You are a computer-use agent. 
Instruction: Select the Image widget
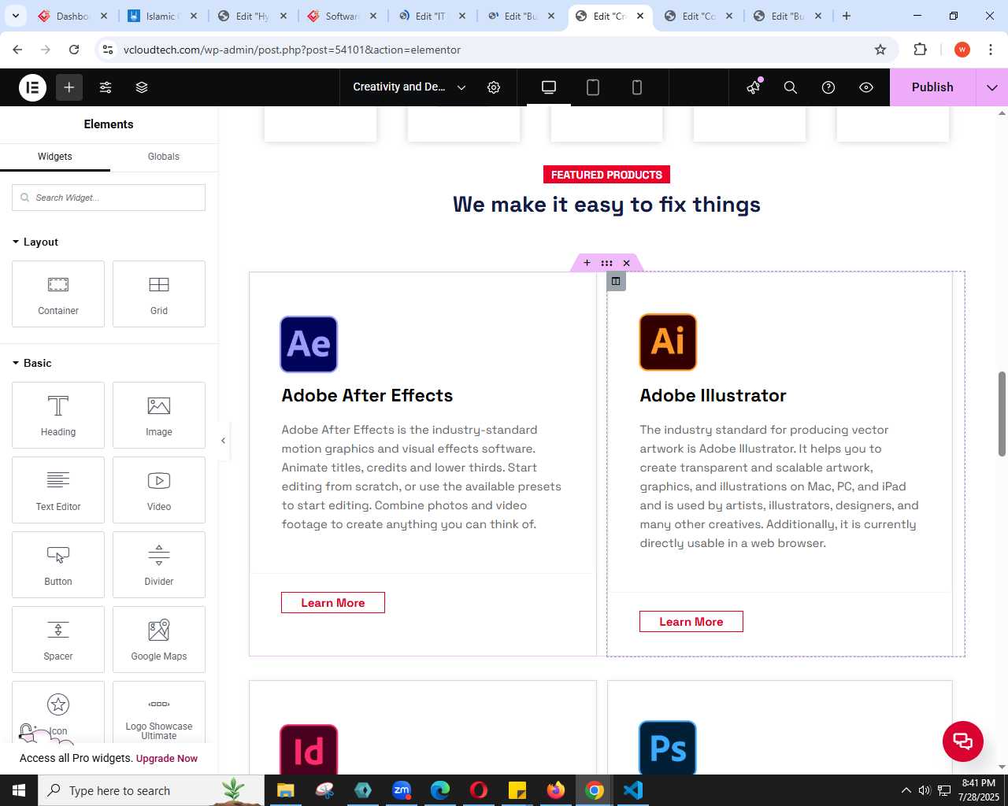(x=159, y=415)
